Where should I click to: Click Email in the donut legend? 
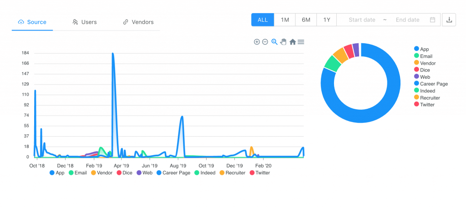click(423, 56)
